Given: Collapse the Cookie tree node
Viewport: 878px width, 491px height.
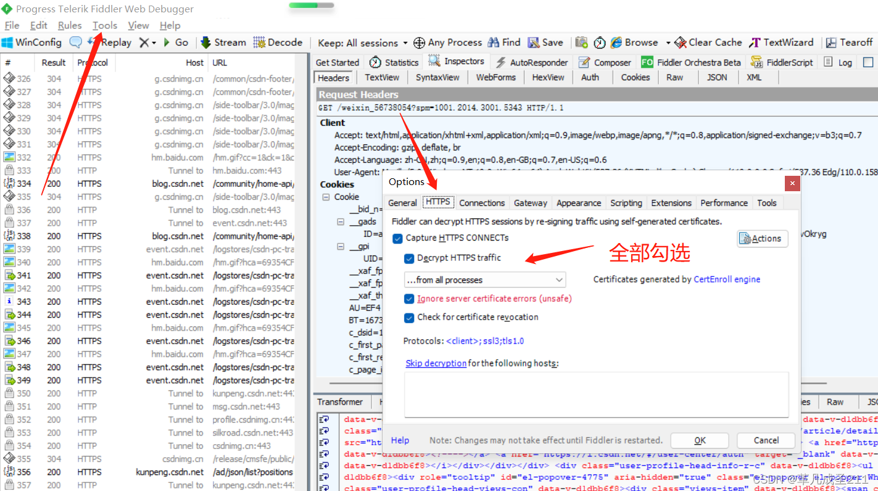Looking at the screenshot, I should (x=326, y=196).
